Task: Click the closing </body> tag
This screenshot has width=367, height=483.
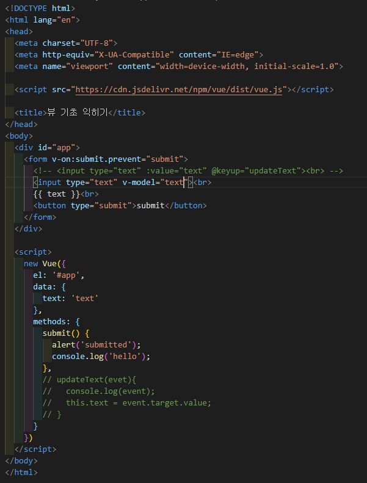Action: (21, 461)
